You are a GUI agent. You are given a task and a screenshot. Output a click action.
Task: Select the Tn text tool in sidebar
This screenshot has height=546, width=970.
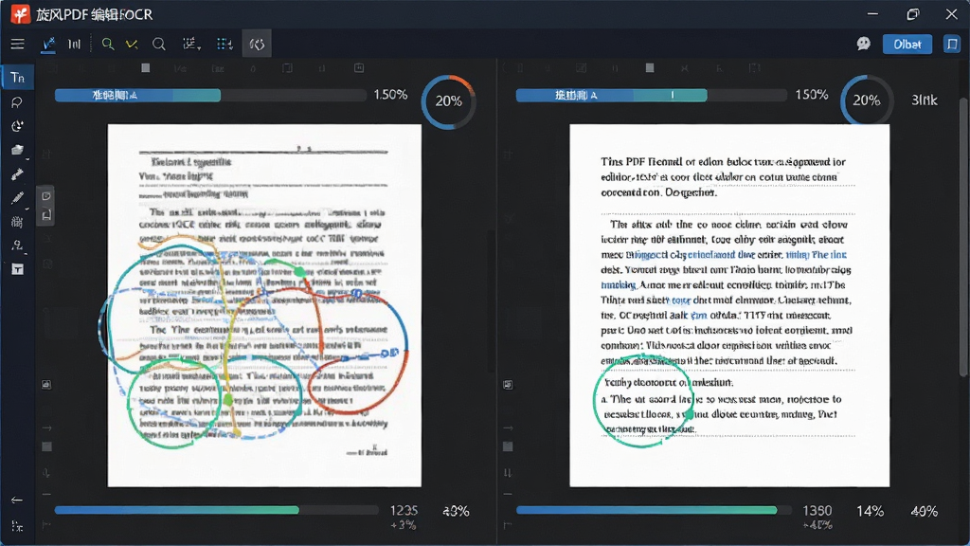pos(17,78)
